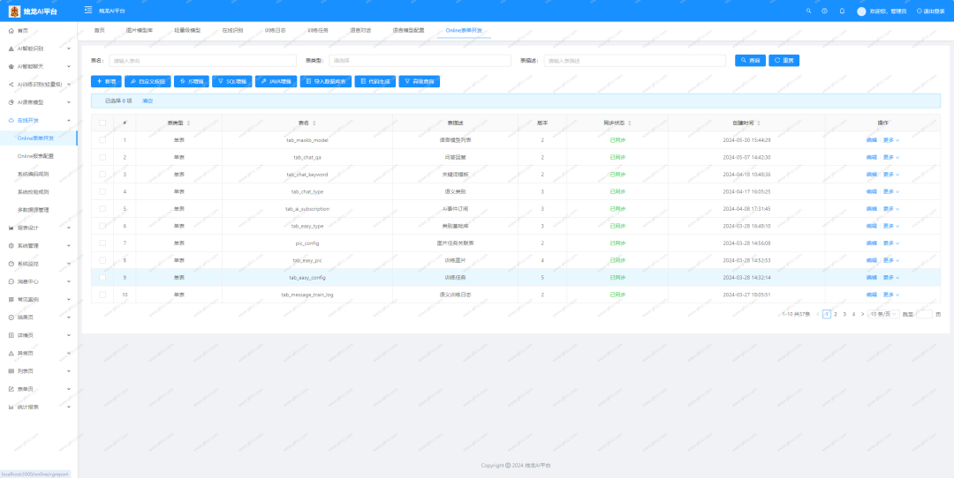954x478 pixels.
Task: Click the 首页 home icon in sidebar
Action: (11, 30)
